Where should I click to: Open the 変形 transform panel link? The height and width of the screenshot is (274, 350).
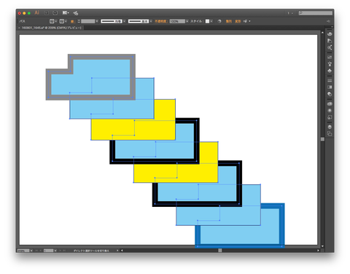(238, 21)
